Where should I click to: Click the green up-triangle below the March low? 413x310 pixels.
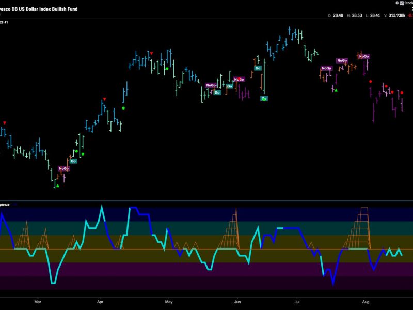[58, 186]
